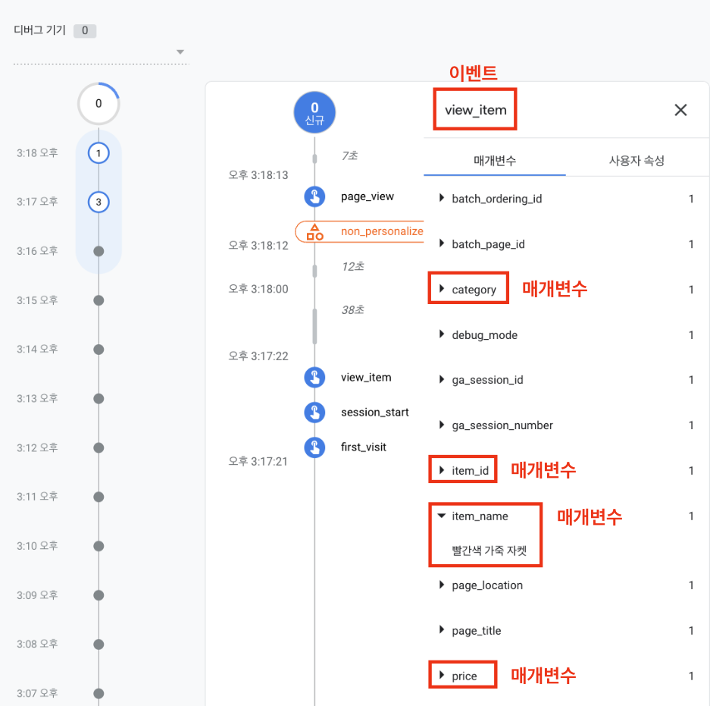The image size is (710, 706).
Task: Select the view_item event icon in stream
Action: point(314,377)
